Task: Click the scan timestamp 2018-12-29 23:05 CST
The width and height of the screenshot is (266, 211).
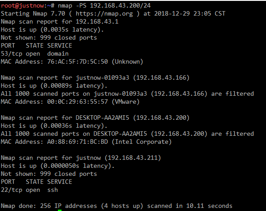Action: tap(190, 14)
